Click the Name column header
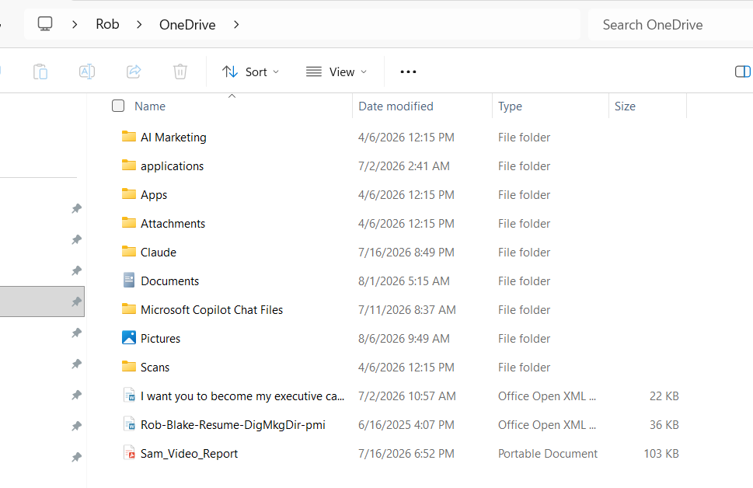This screenshot has height=488, width=753. pos(150,106)
